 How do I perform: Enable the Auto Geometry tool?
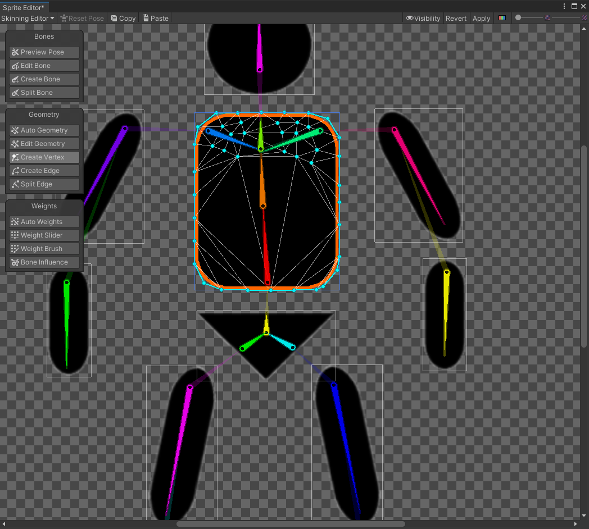(x=44, y=130)
